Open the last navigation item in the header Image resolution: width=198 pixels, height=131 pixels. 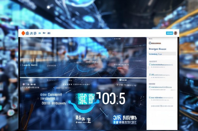click(x=49, y=33)
